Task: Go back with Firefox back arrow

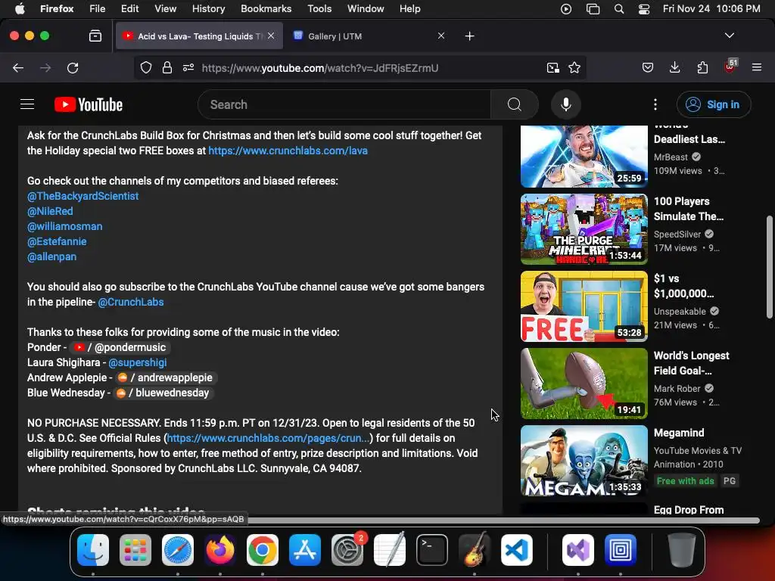Action: (18, 67)
